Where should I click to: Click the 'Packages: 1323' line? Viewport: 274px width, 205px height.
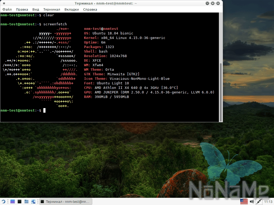point(99,47)
